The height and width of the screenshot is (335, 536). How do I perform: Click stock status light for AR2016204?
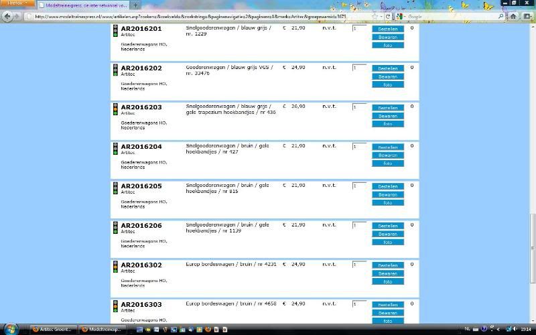pos(115,149)
